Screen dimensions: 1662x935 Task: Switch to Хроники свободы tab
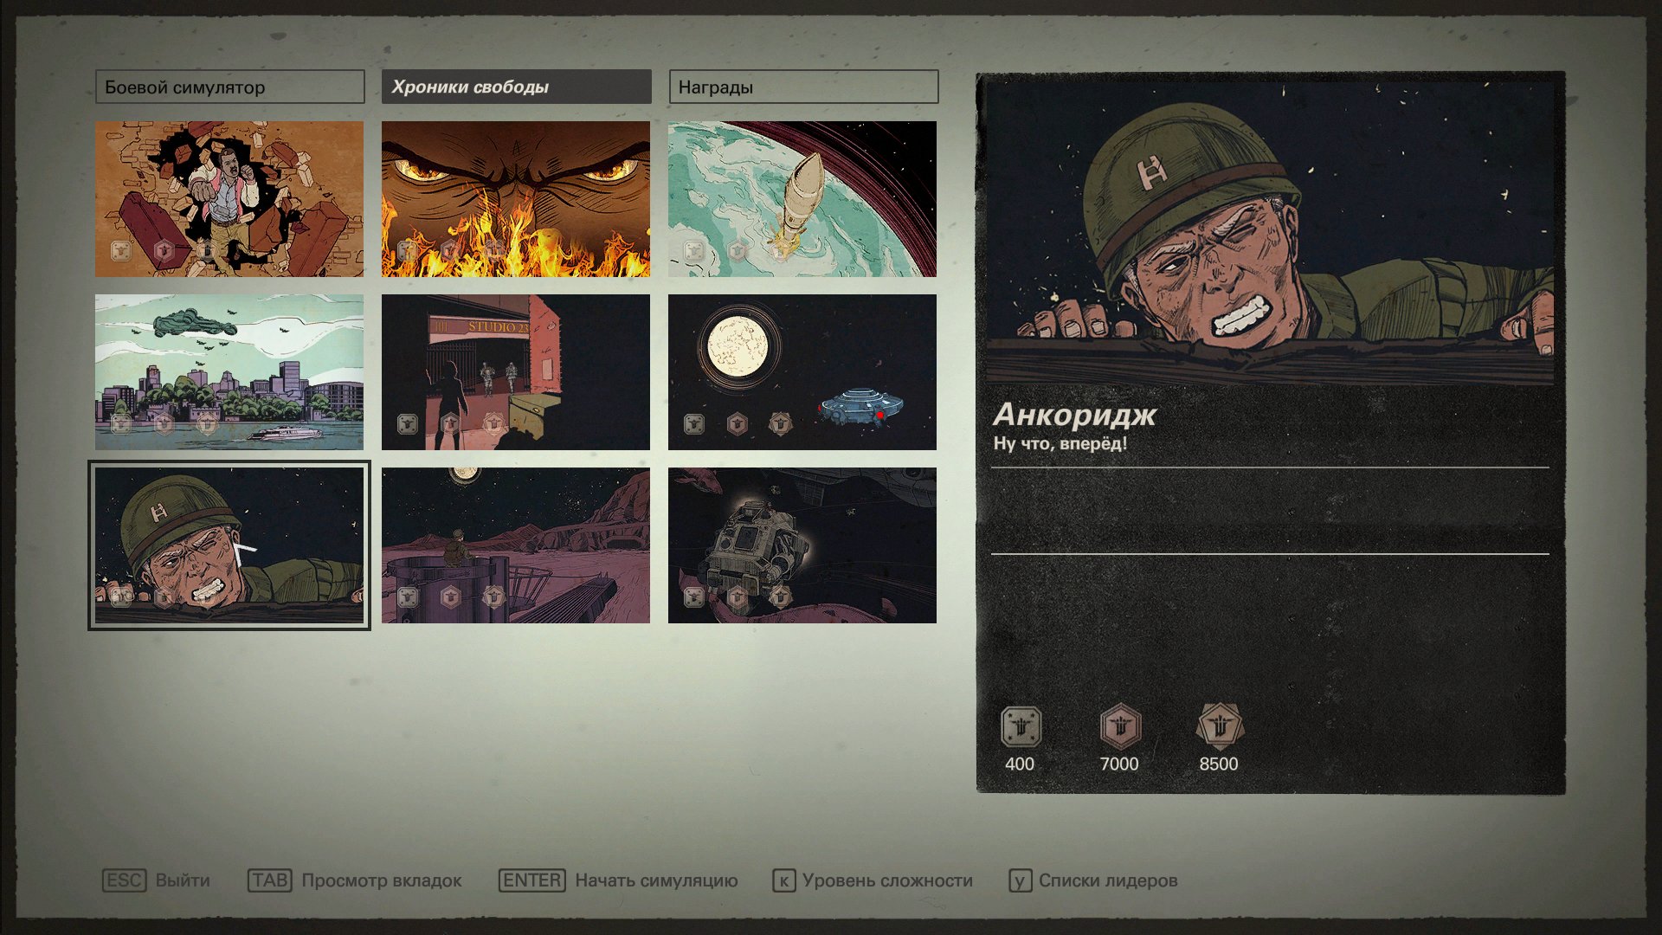pos(516,87)
